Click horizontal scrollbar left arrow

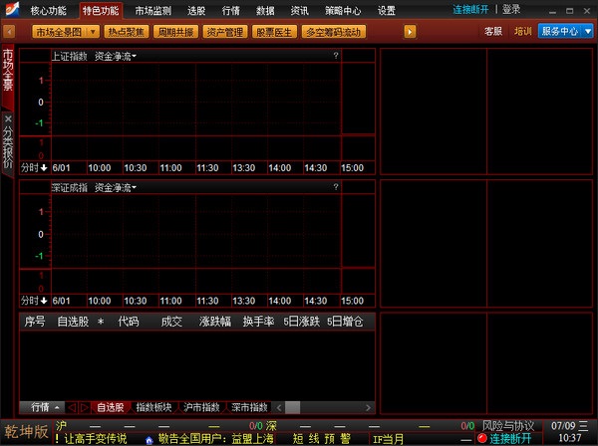(279, 408)
